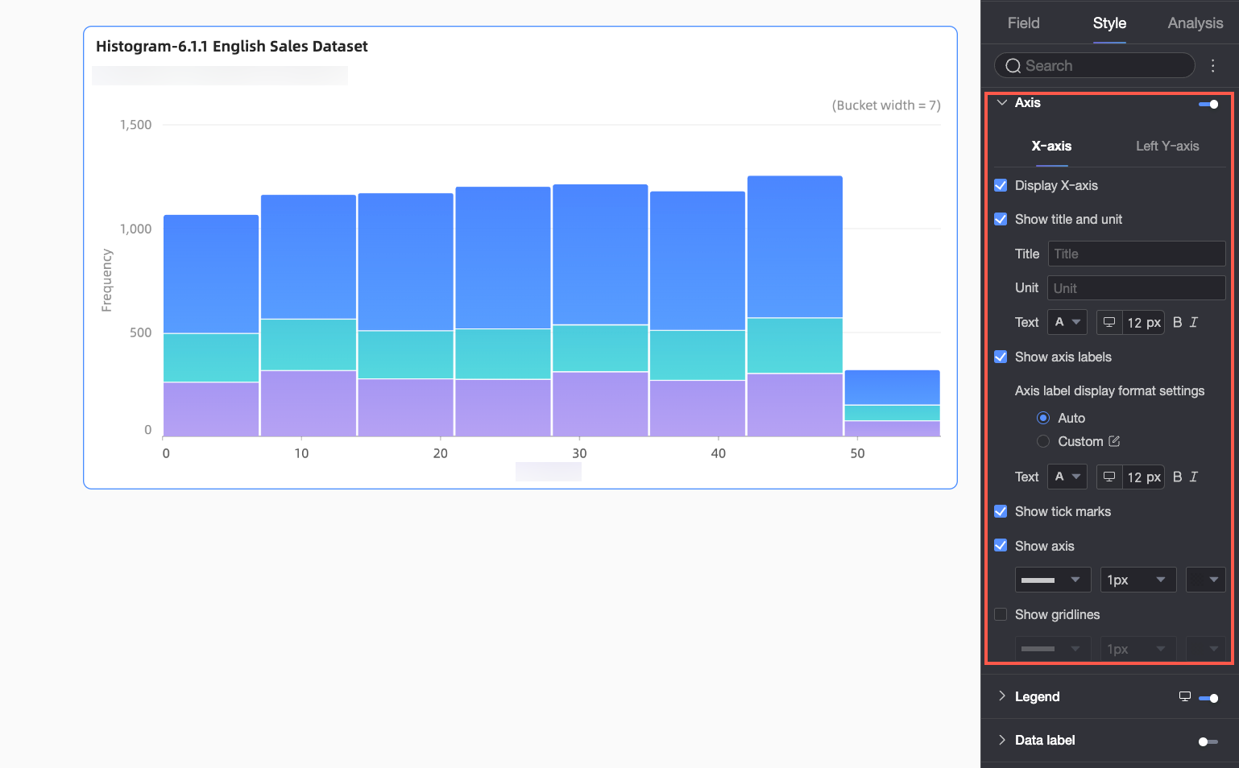Toggle bold for the axis label text

[x=1177, y=477]
